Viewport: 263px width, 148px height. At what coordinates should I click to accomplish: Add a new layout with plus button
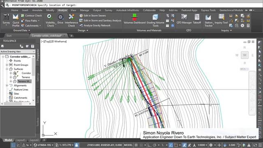44,140
